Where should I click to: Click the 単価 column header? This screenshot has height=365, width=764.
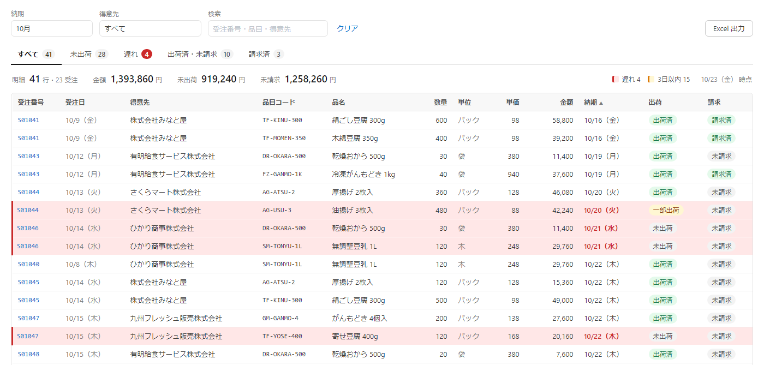[x=512, y=102]
